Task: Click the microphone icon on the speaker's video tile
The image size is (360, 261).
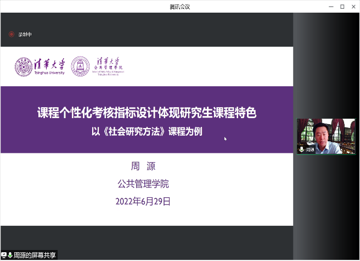Action: (x=301, y=149)
